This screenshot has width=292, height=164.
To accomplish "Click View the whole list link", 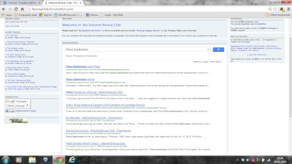I will 257,55.
